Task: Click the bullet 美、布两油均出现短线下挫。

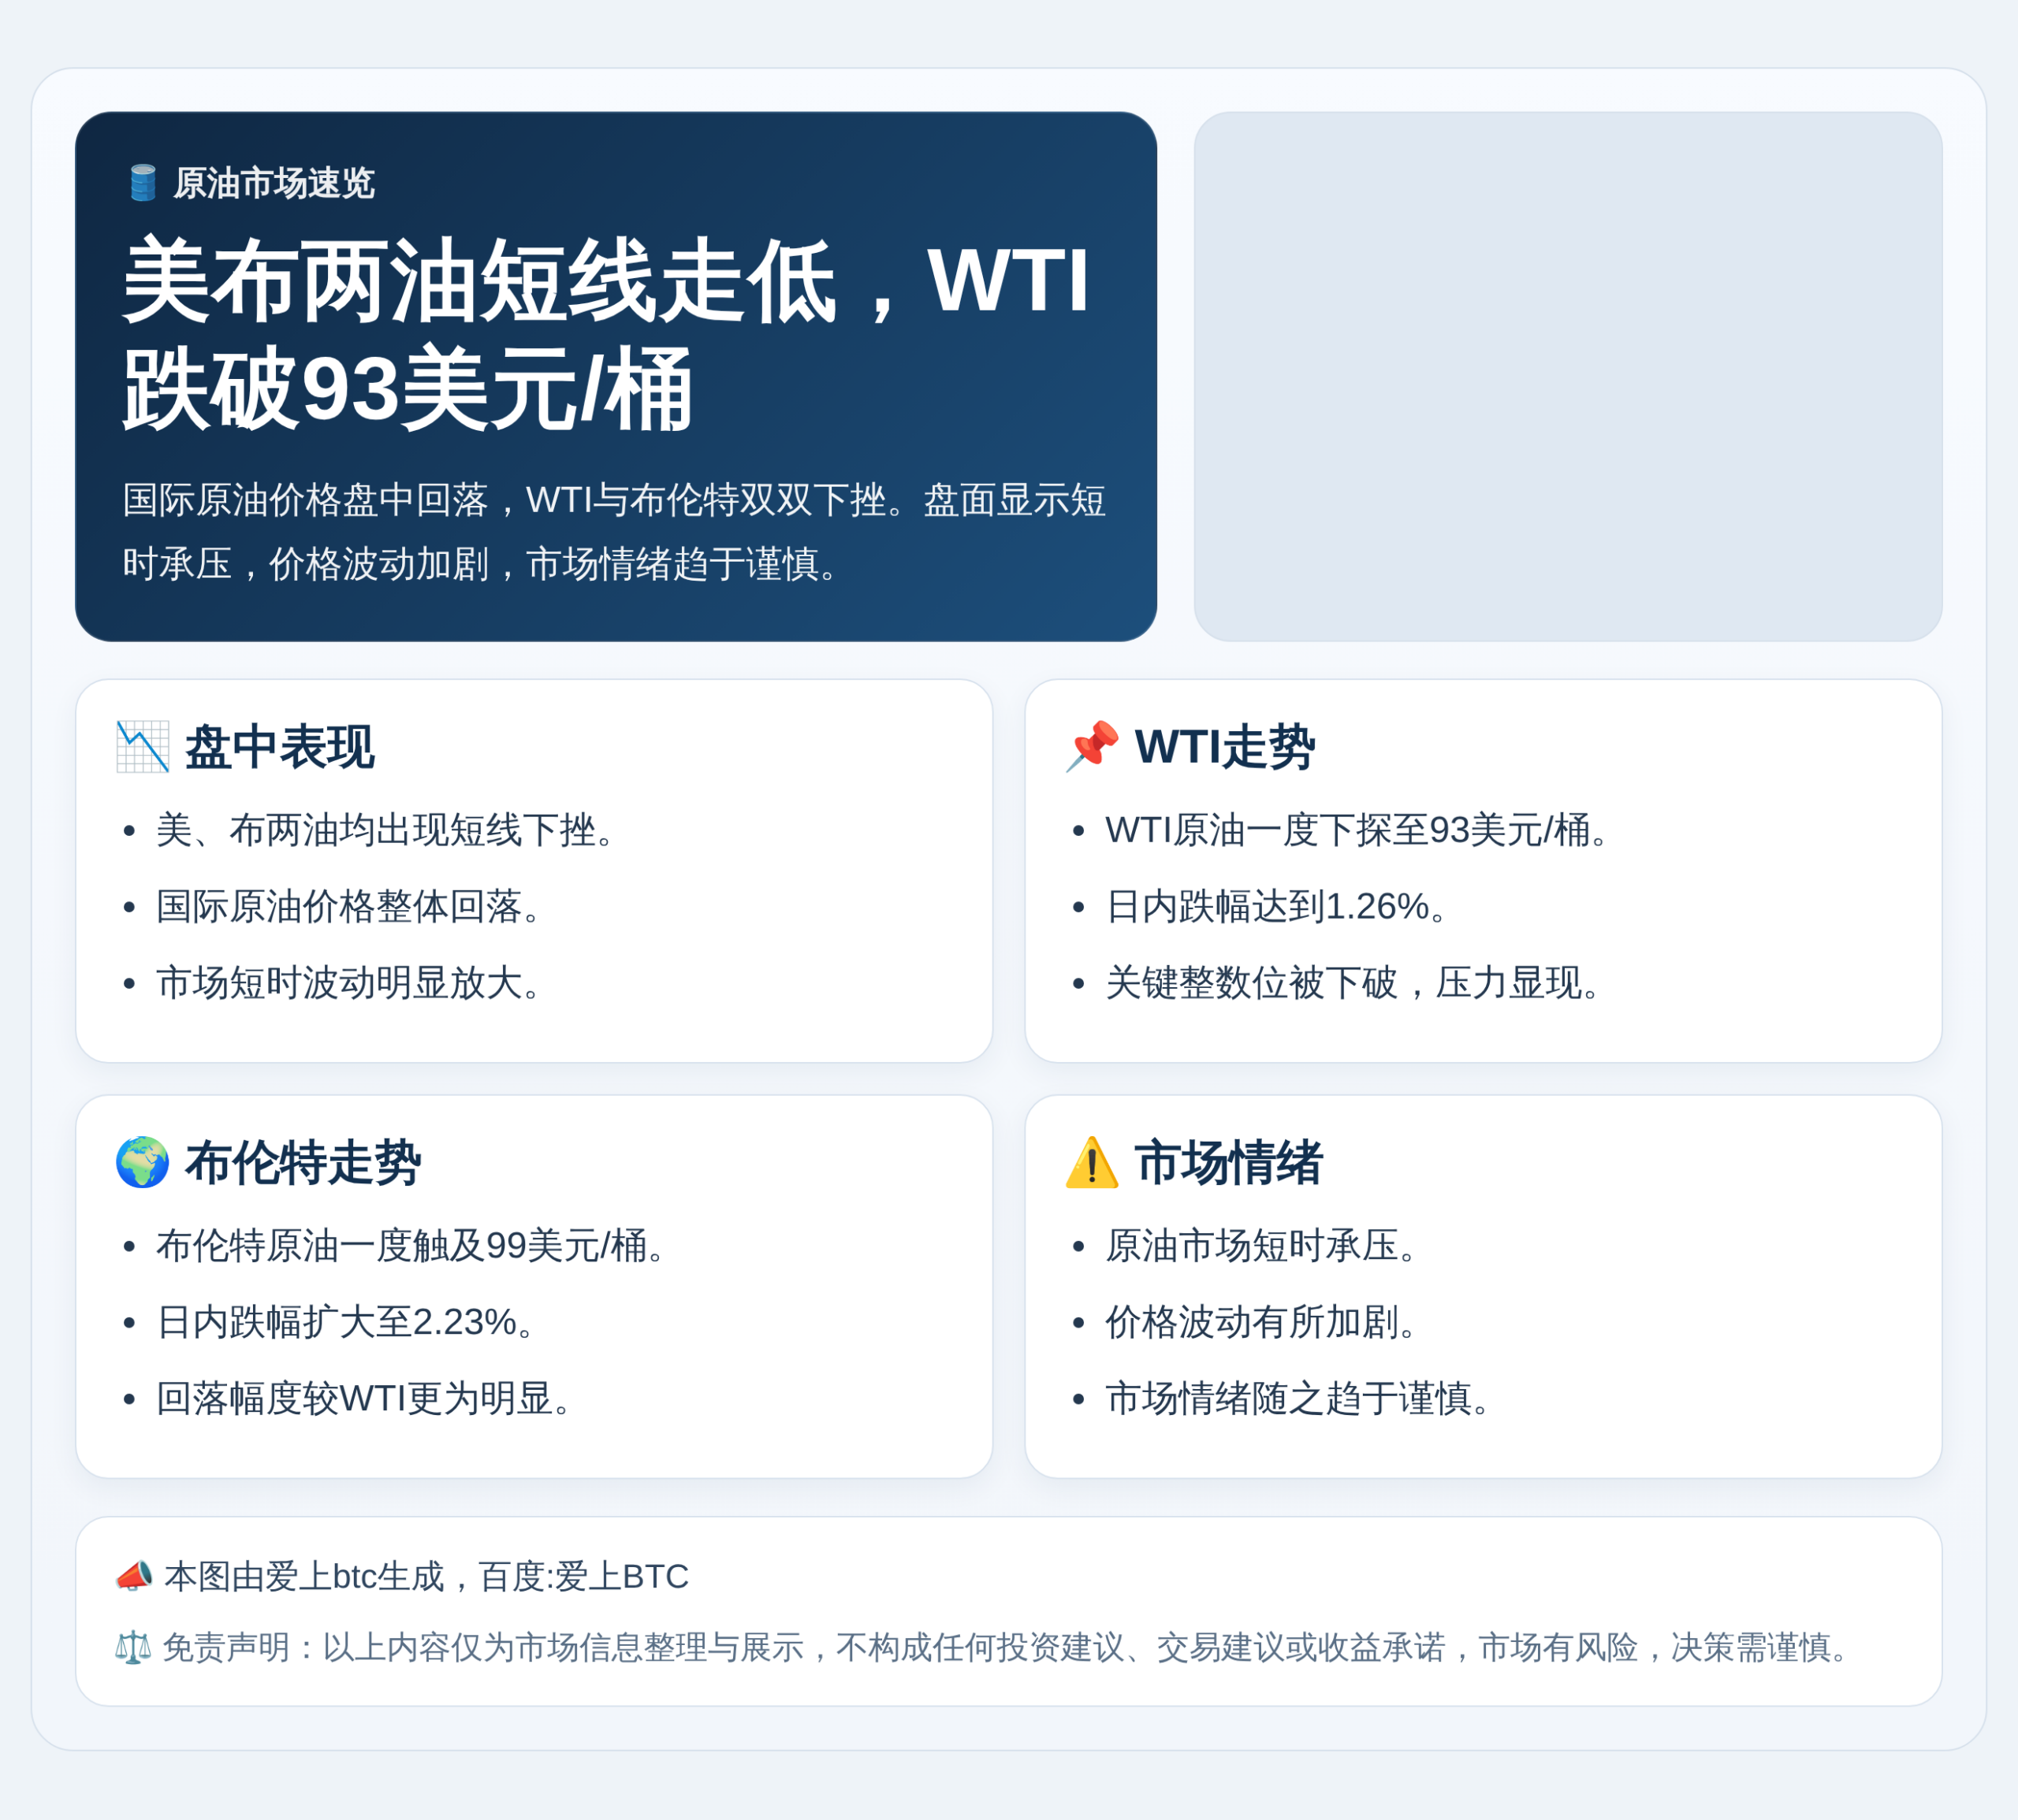Action: 386,830
